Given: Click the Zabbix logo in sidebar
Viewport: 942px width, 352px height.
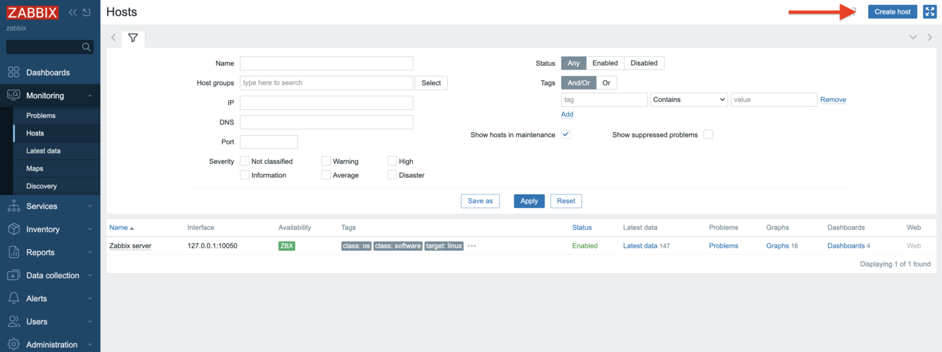Looking at the screenshot, I should click(x=33, y=12).
